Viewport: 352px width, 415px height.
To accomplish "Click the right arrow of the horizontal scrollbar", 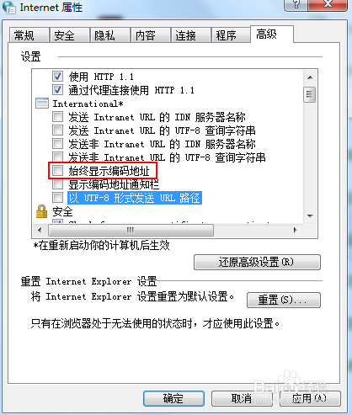I will coord(296,231).
